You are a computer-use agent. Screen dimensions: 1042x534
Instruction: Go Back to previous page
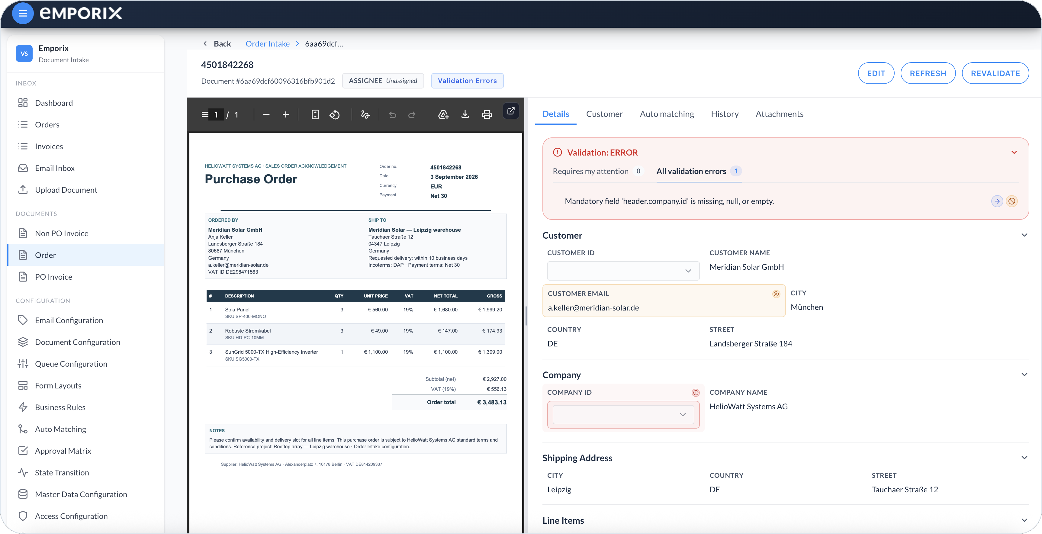tap(217, 44)
